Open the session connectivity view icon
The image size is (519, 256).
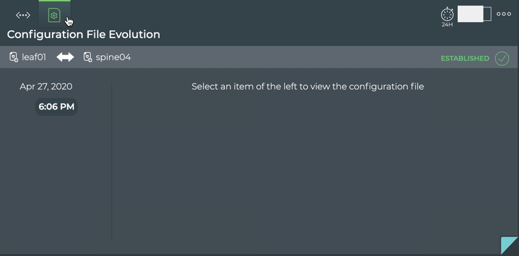(x=23, y=15)
